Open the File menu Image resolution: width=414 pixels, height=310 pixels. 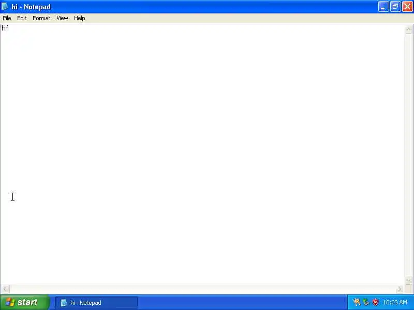7,18
